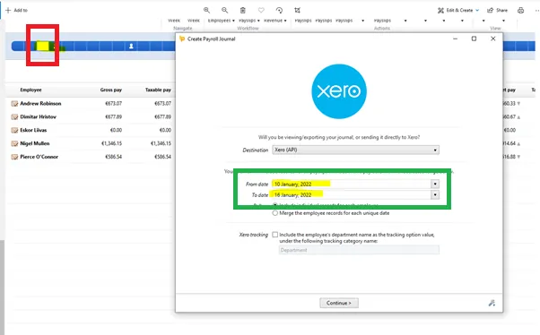Click Dimitar Hristov's gross pay €677.89
This screenshot has height=335, width=540.
tap(114, 117)
